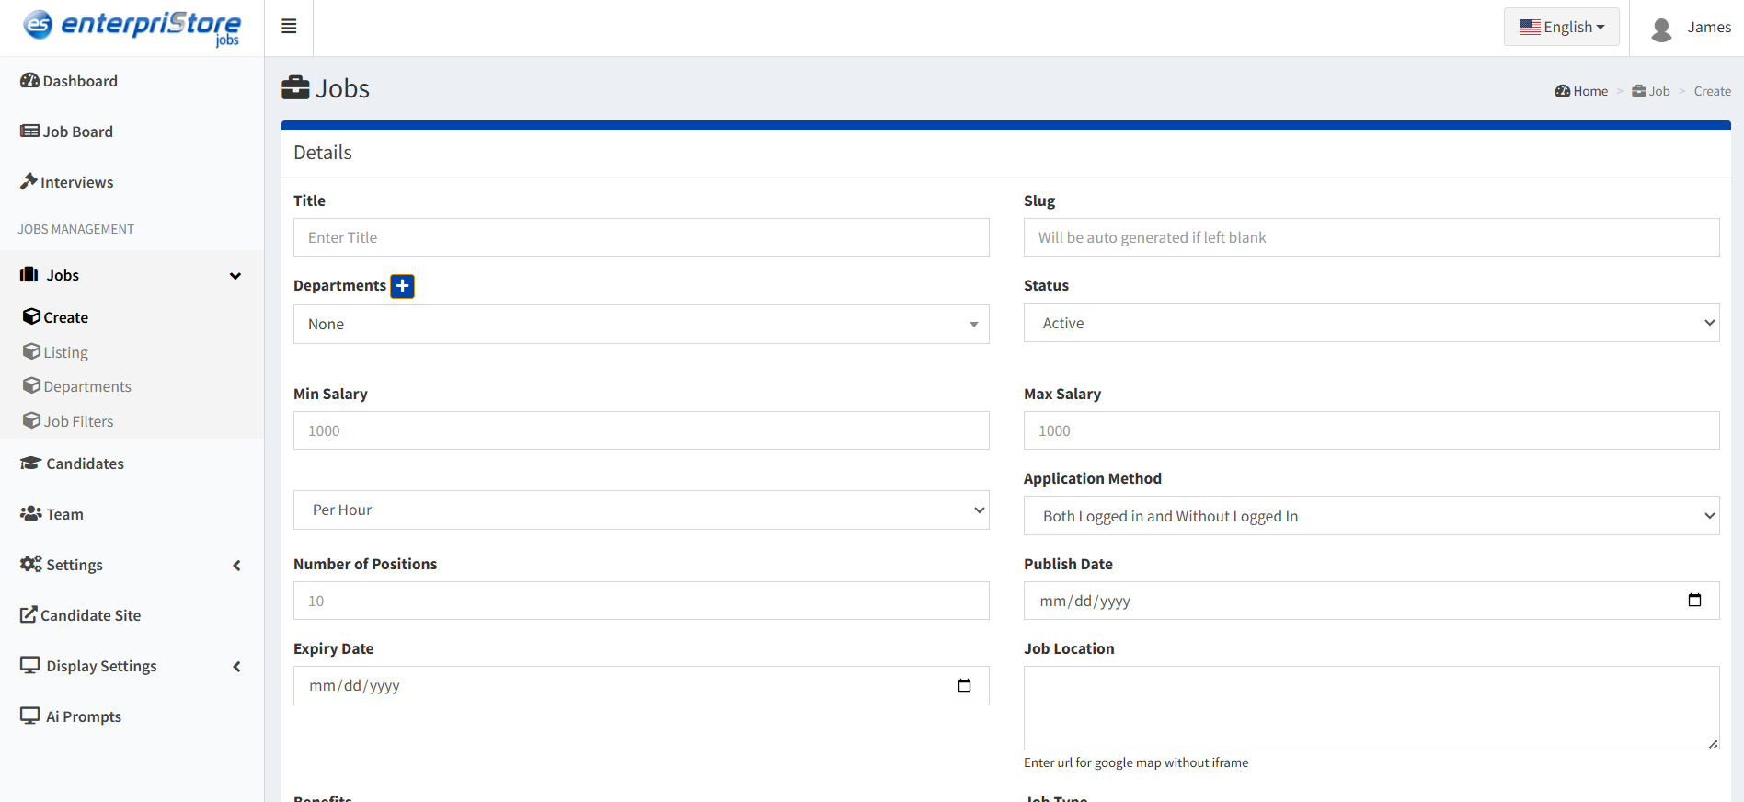The width and height of the screenshot is (1744, 802).
Task: Go to Interviews in the sidebar
Action: tap(67, 182)
